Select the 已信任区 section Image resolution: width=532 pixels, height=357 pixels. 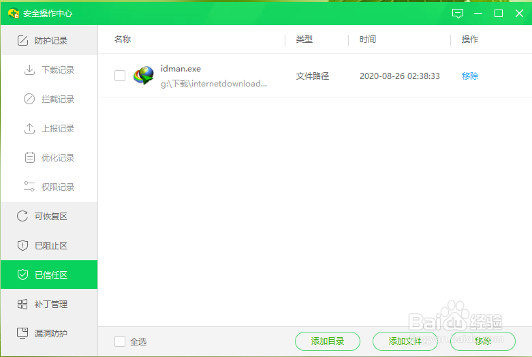coord(49,275)
